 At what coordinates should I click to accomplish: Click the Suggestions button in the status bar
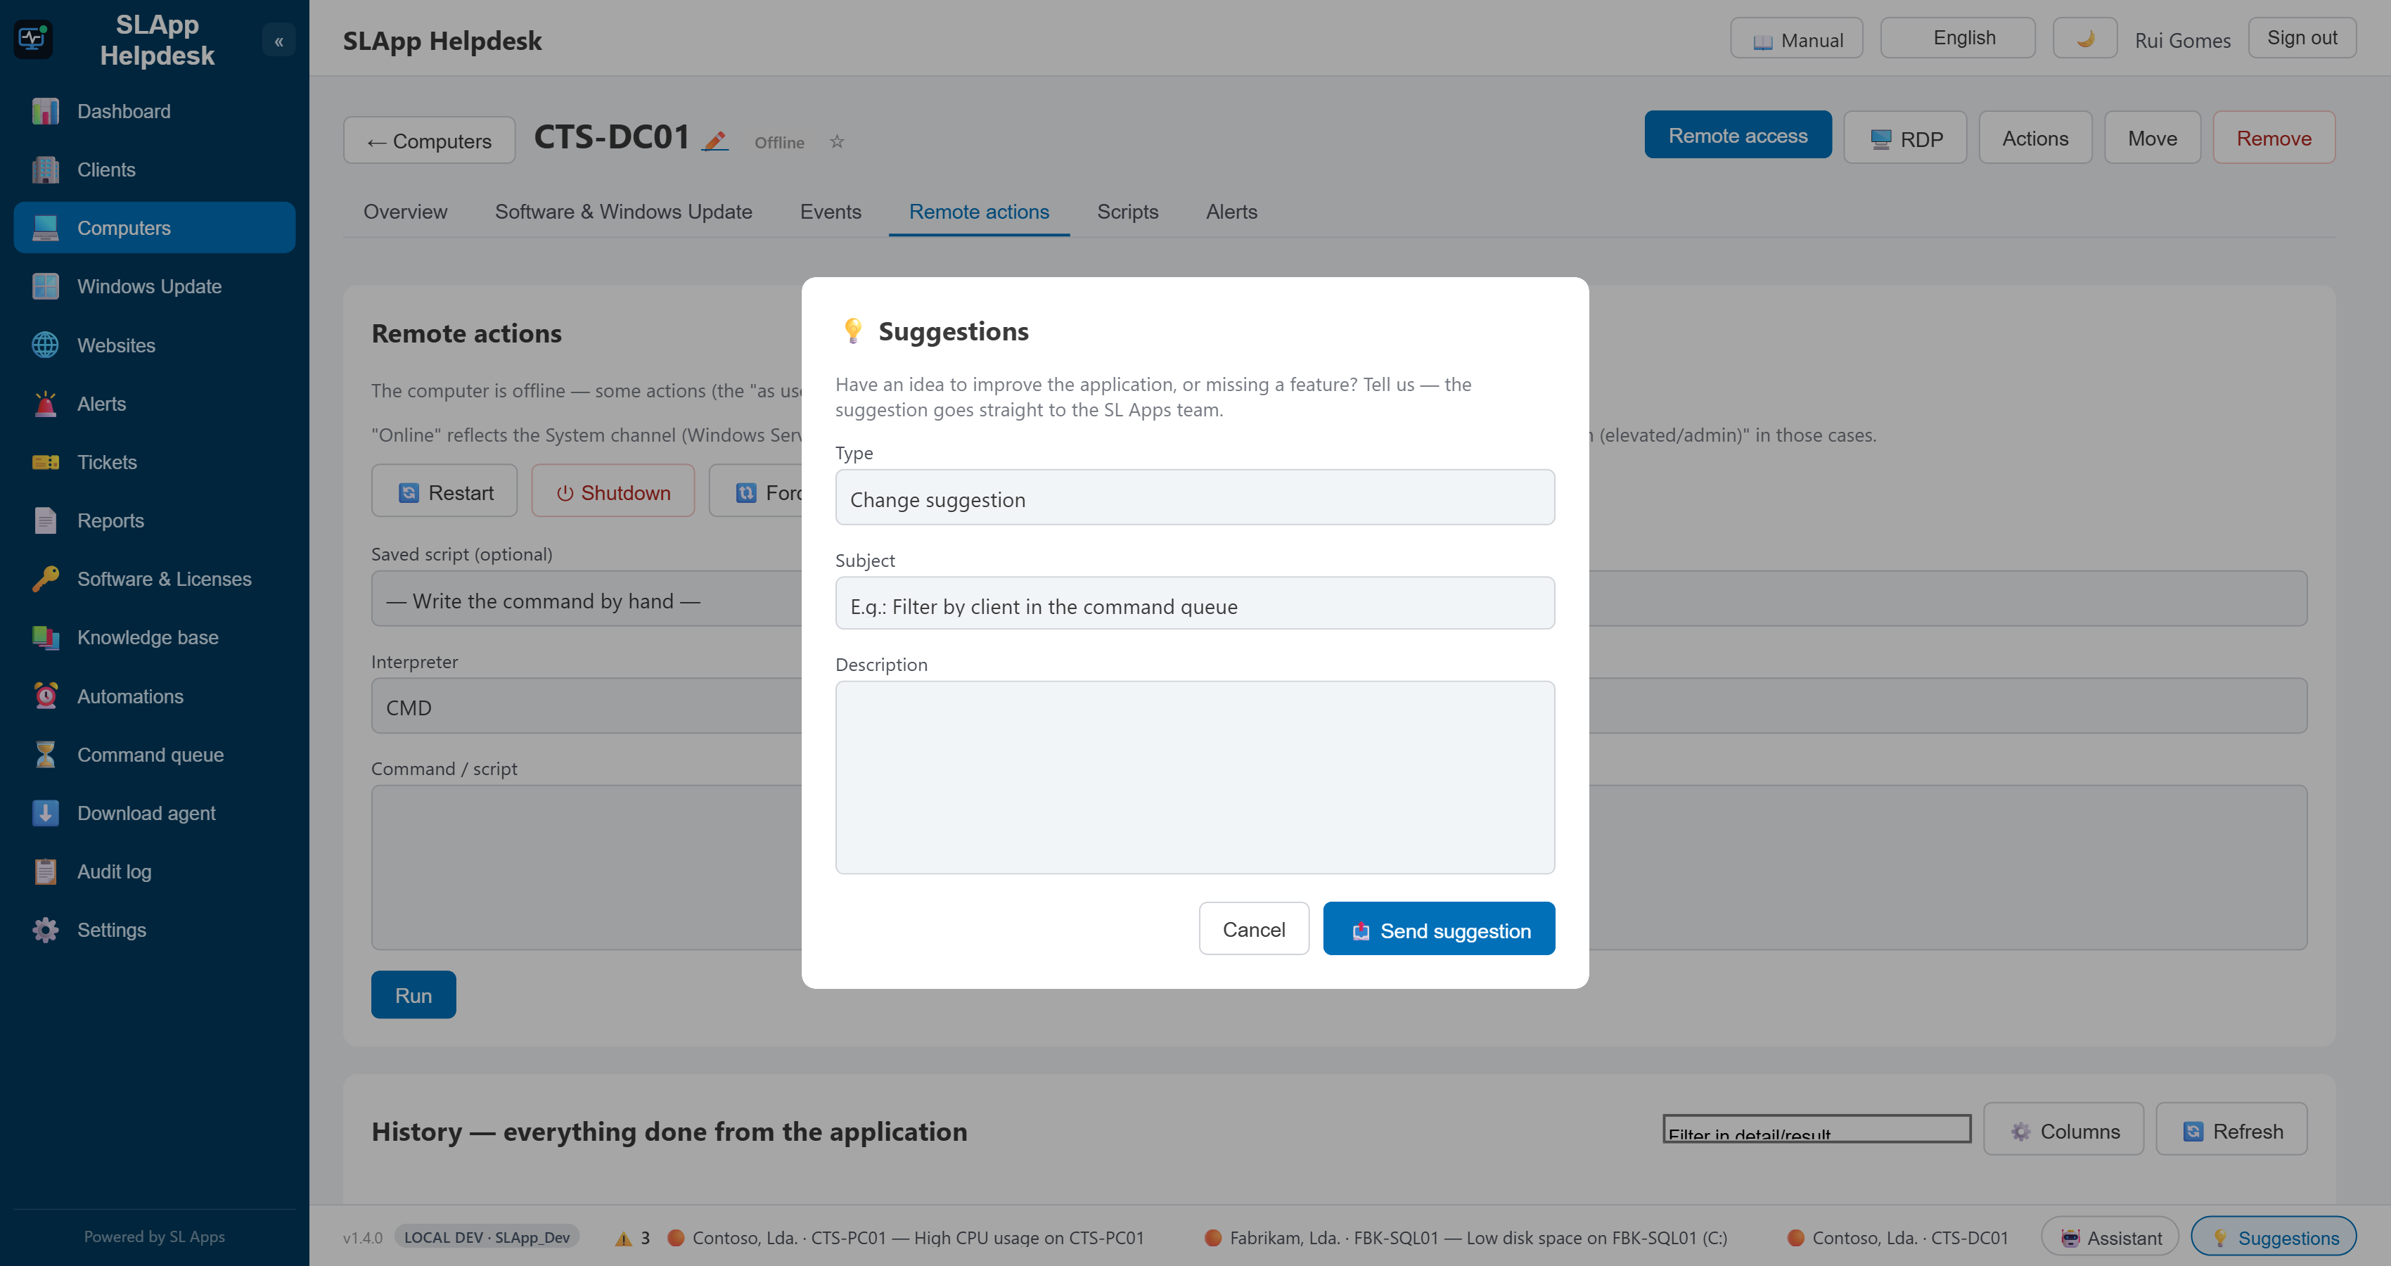2273,1237
